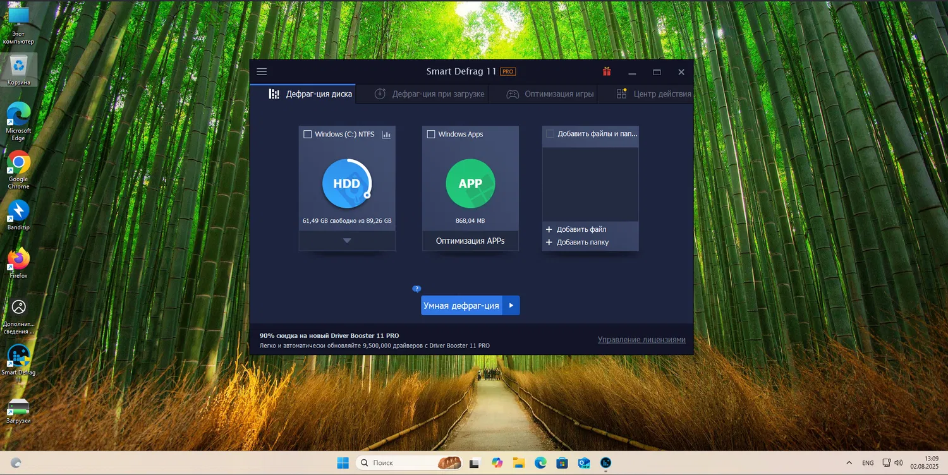Expand the hidden icons arrow in system tray
The height and width of the screenshot is (475, 948).
coord(849,462)
